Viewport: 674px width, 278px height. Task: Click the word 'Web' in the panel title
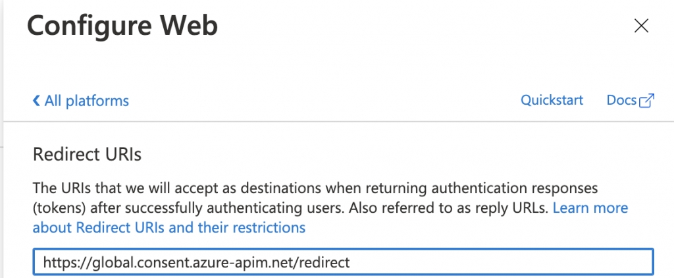click(x=188, y=26)
